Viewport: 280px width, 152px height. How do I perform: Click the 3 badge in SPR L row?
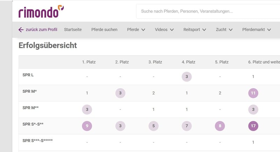(187, 77)
